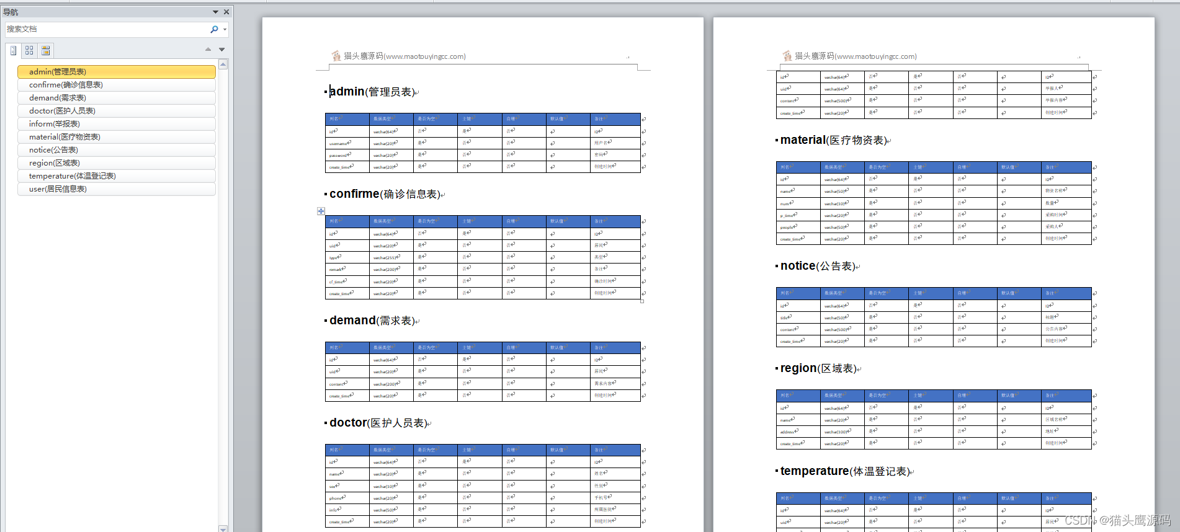Click the 举报内容 cell on right page

(1066, 100)
